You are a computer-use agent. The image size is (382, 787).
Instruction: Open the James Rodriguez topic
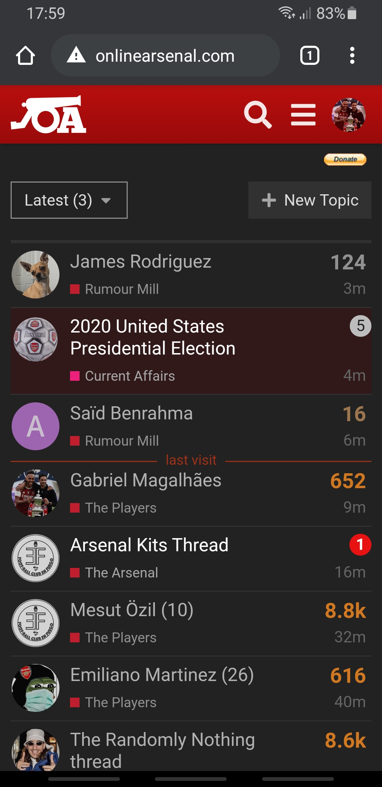coord(141,262)
